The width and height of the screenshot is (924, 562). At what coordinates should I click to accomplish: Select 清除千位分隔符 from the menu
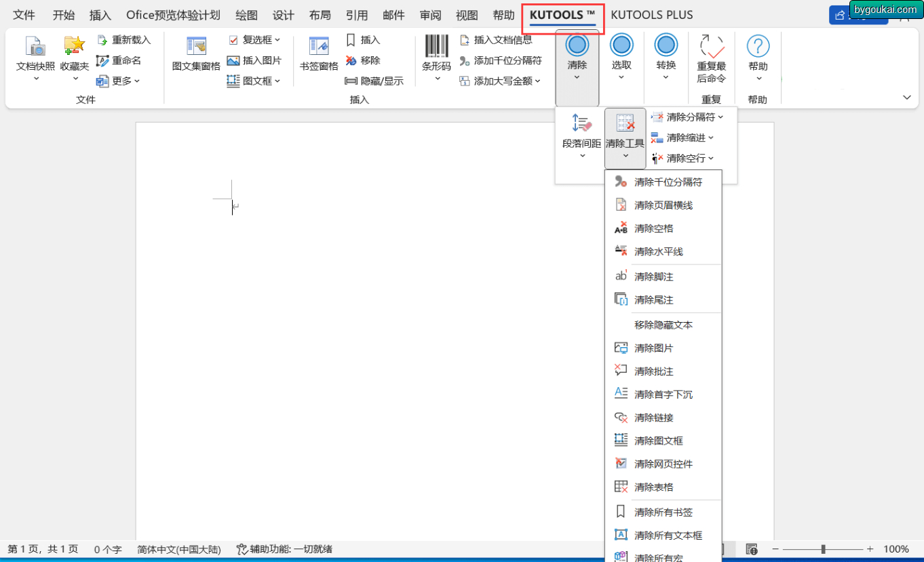(663, 182)
